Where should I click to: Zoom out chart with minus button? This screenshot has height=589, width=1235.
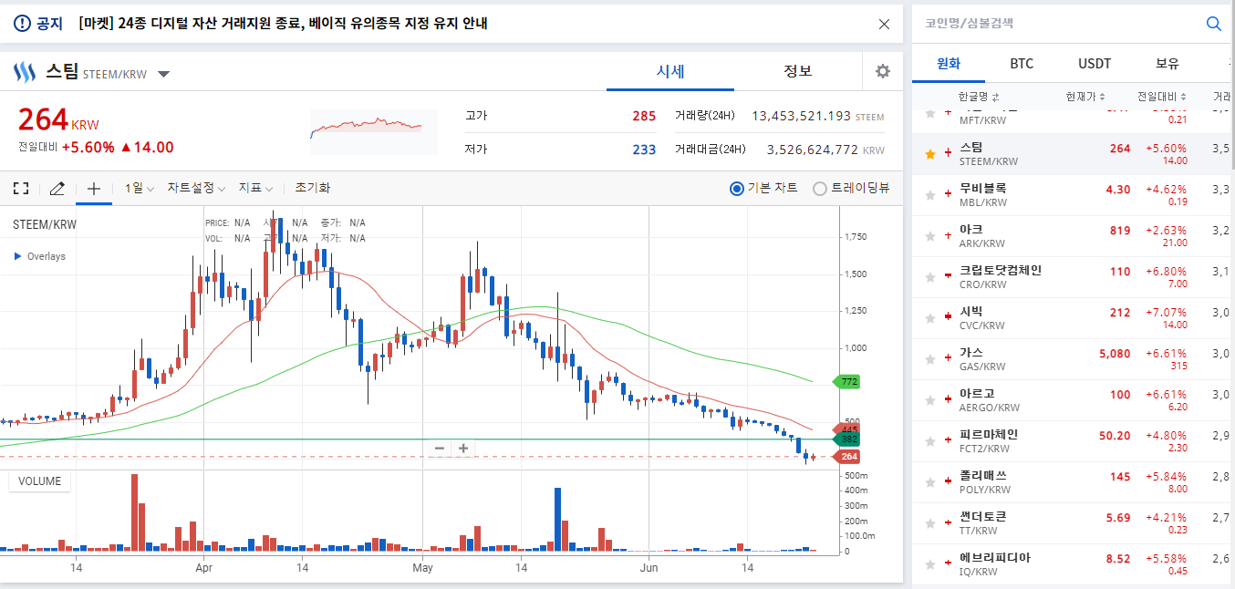[440, 448]
